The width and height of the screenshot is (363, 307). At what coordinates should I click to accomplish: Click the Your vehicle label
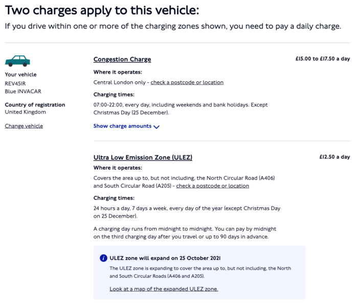click(x=21, y=75)
